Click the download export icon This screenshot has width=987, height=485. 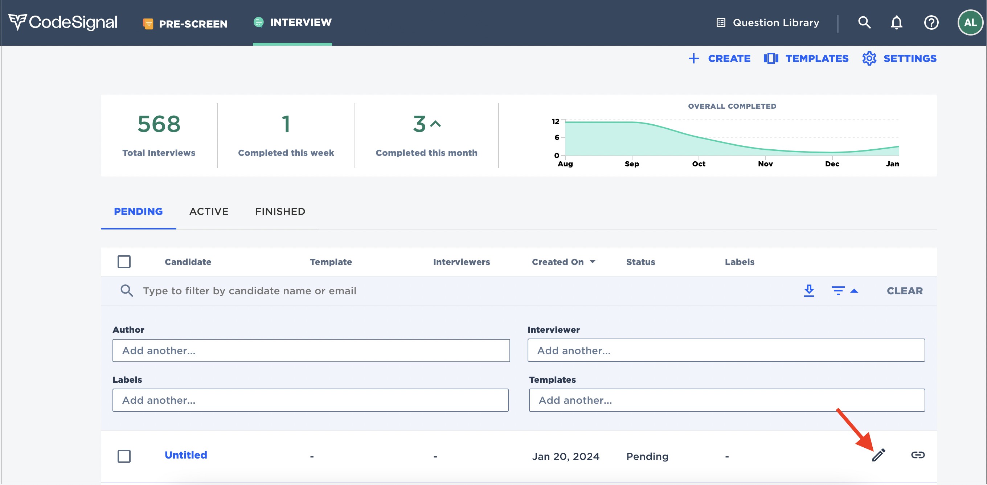coord(809,291)
